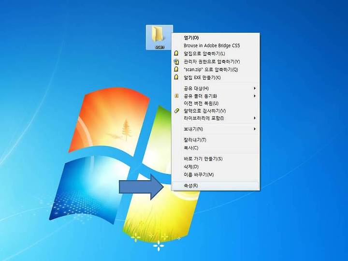Choose 삭제(D) from menu
Screen dimensions: 348x261
[215, 167]
